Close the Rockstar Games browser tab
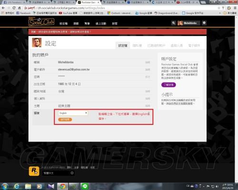Image resolution: width=238 pixels, height=190 pixels. 99,2
